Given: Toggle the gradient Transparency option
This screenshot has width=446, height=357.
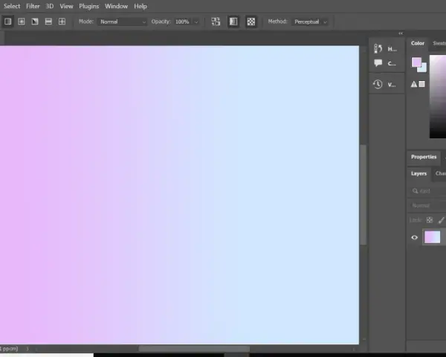Looking at the screenshot, I should [x=251, y=22].
